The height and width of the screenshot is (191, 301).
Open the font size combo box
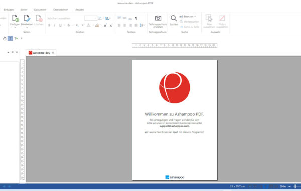[91, 18]
